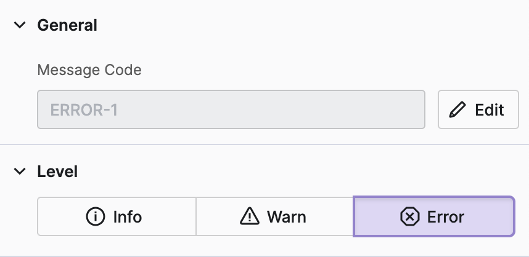Toggle the section by clicking General heading

coord(67,25)
